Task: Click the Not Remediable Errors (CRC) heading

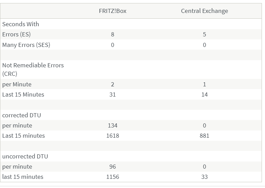Action: pos(33,69)
